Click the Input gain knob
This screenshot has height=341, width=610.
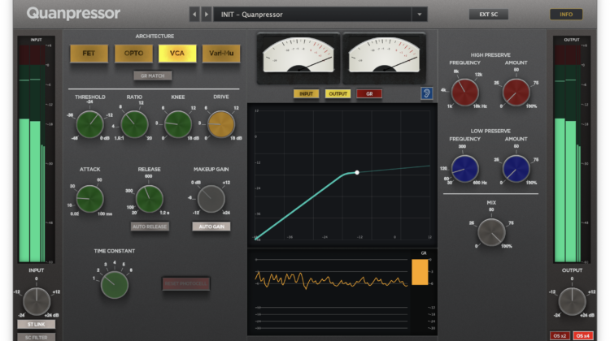coord(37,301)
